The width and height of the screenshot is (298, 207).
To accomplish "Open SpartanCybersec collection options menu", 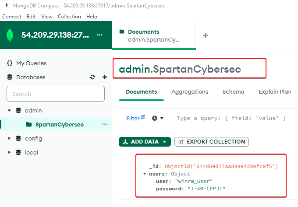I will click(104, 124).
